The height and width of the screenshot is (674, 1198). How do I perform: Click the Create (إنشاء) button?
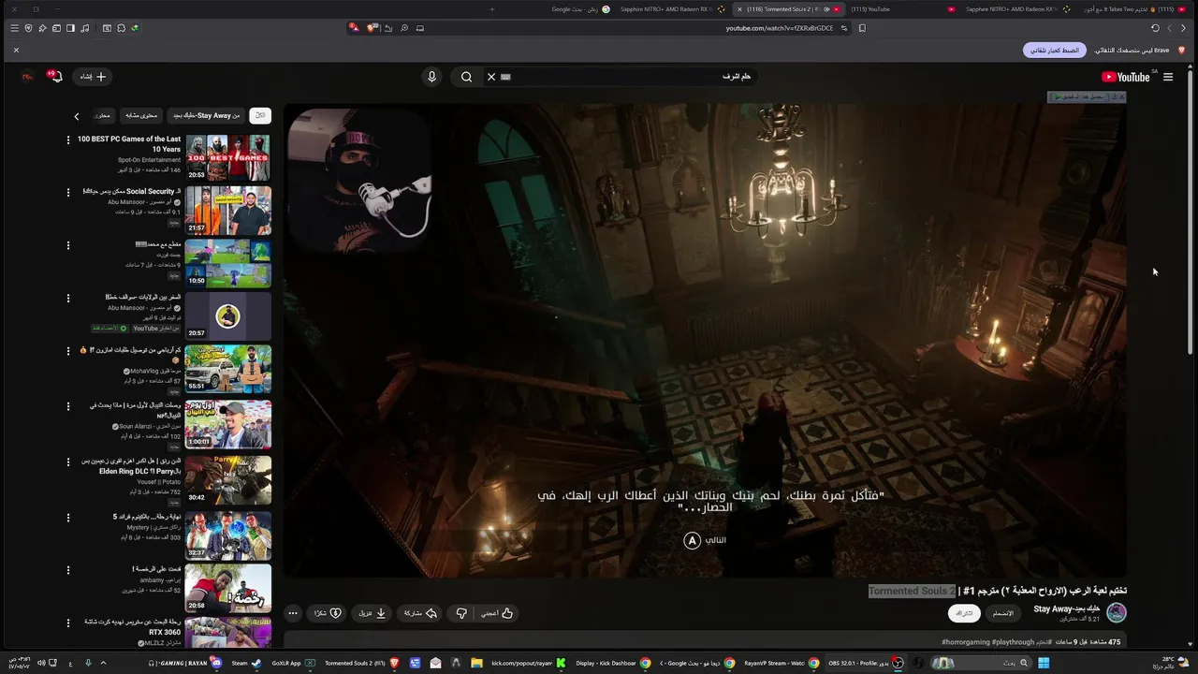pos(94,77)
